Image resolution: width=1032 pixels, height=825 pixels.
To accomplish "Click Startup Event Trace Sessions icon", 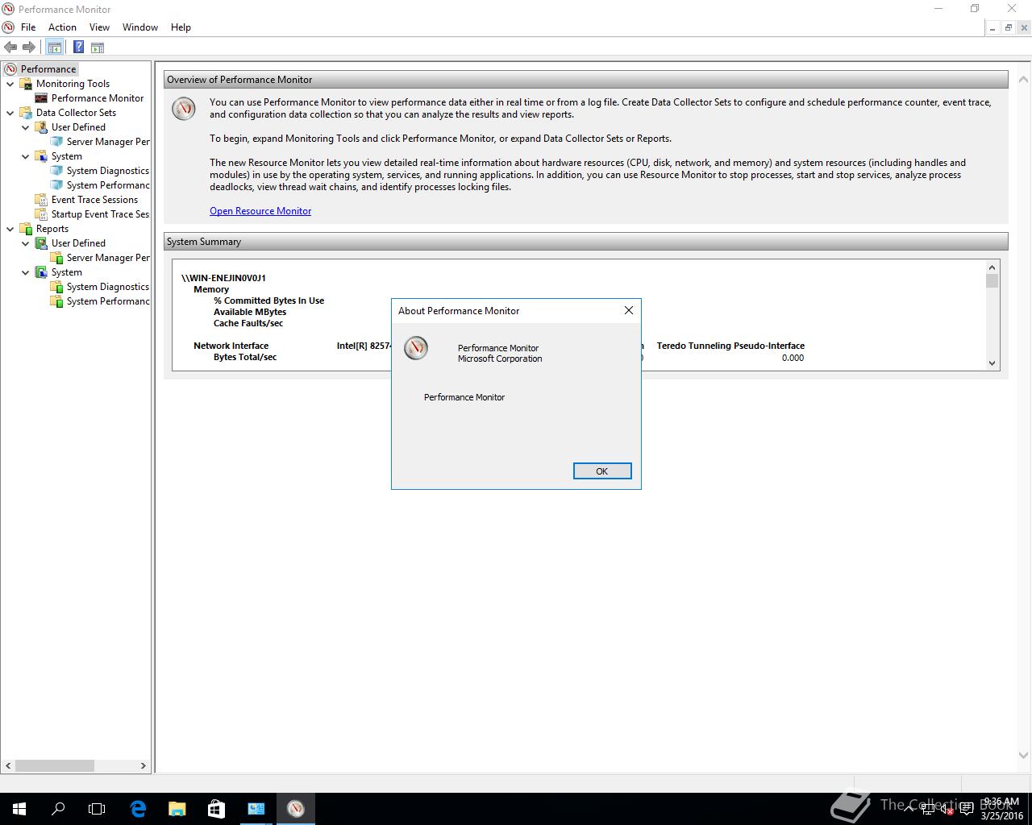I will point(41,214).
